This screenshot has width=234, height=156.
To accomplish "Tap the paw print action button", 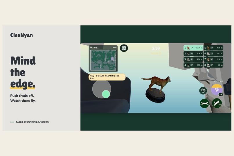I will [x=203, y=90].
